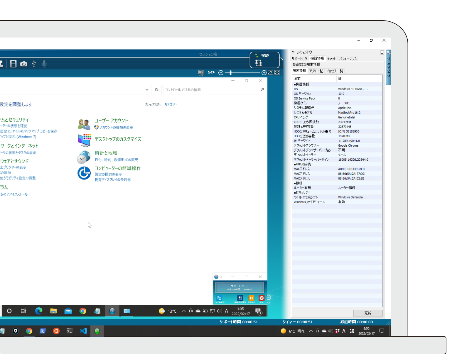
Task: Click the zoom-in plus icon
Action: (x=264, y=72)
